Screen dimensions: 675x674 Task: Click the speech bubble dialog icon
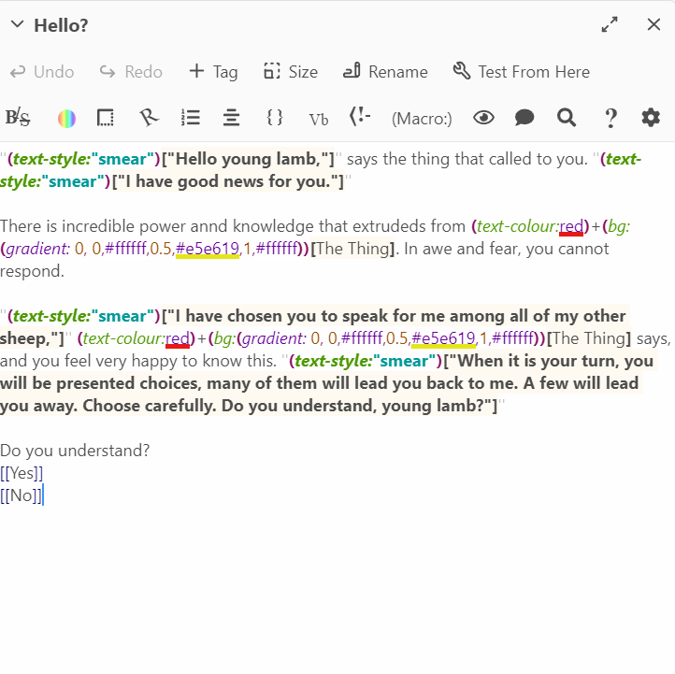(x=524, y=118)
